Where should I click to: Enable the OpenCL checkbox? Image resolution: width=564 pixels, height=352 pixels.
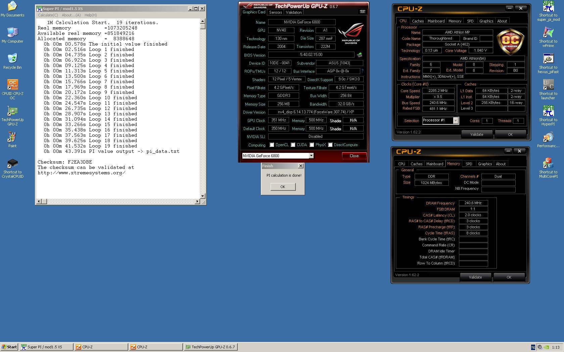pos(272,145)
